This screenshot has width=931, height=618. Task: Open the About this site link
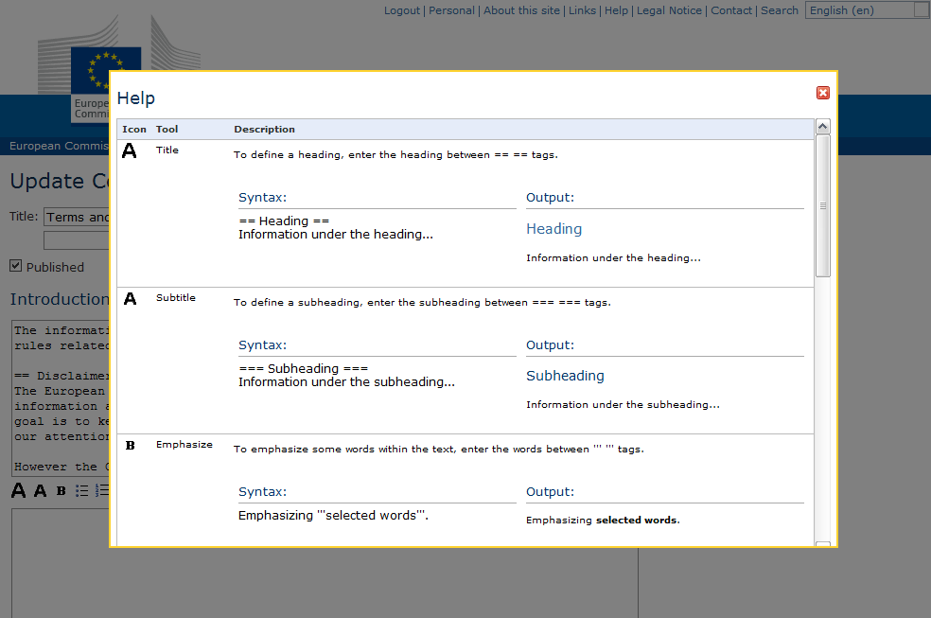point(521,10)
